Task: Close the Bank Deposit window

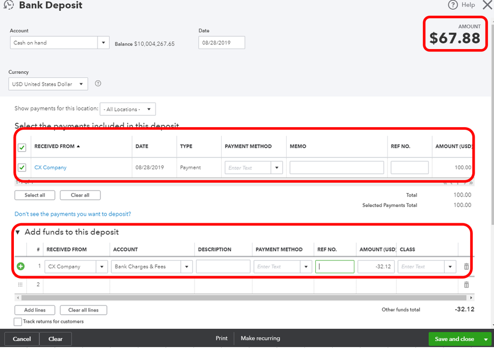Action: 488,5
